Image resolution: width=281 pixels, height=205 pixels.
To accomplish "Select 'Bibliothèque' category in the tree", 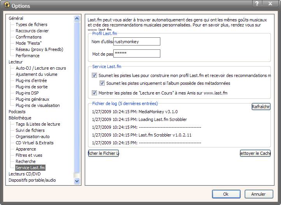I will (20, 118).
